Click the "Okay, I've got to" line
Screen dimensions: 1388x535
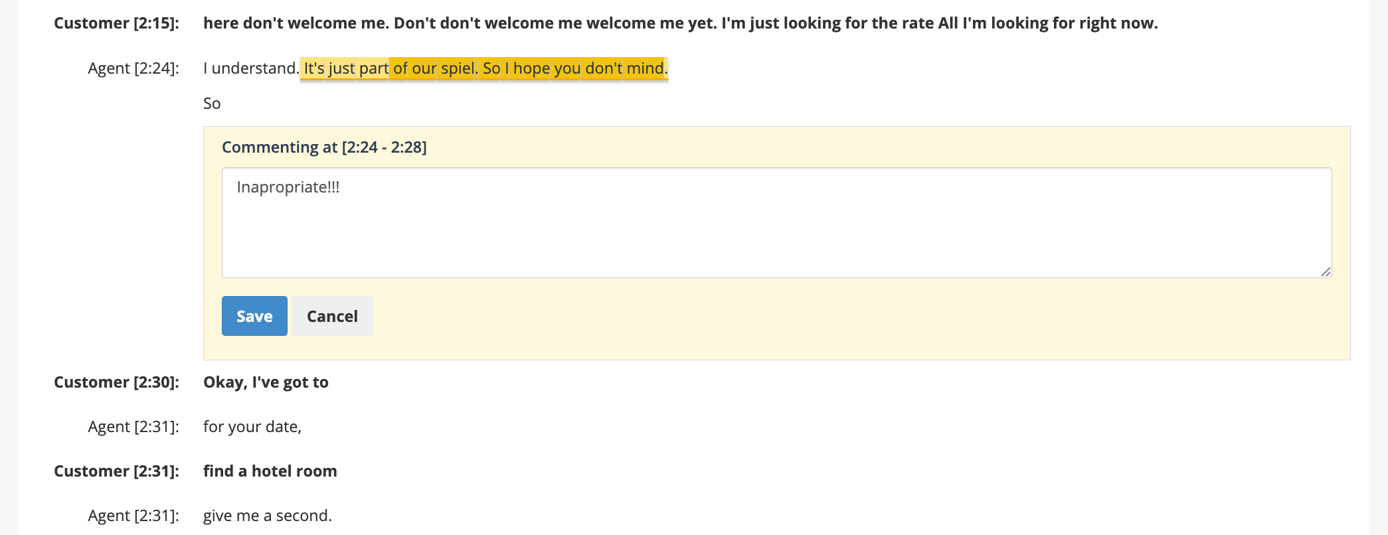point(266,382)
